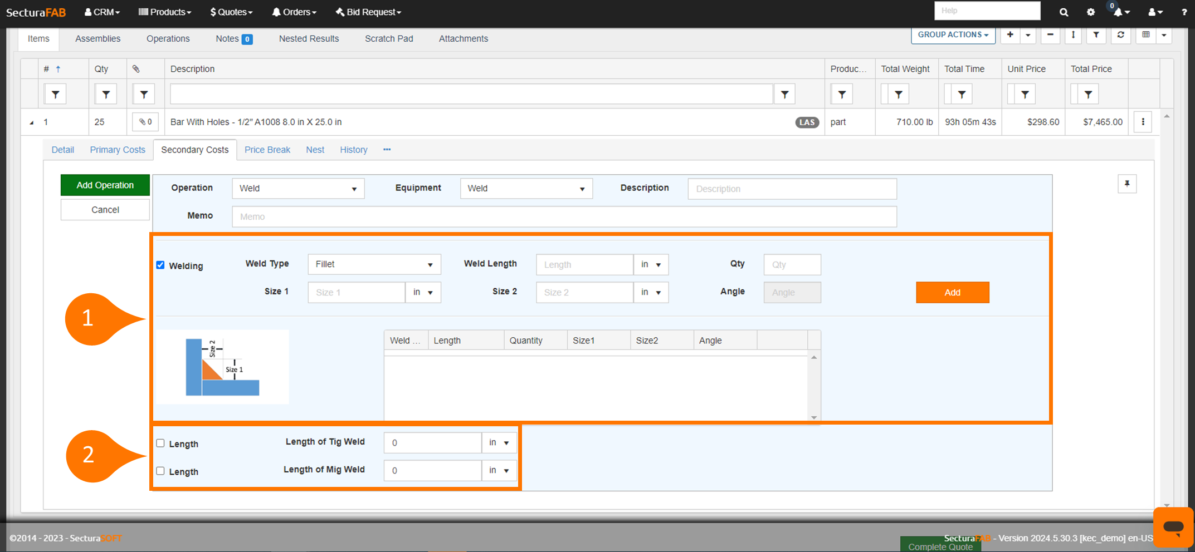Open the three-dot row menu for item 1
This screenshot has height=552, width=1195.
[1143, 122]
